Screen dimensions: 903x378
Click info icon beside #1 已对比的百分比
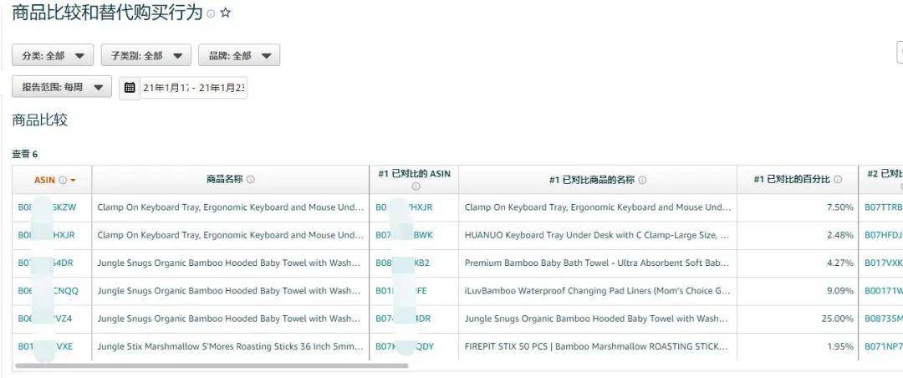pyautogui.click(x=837, y=179)
